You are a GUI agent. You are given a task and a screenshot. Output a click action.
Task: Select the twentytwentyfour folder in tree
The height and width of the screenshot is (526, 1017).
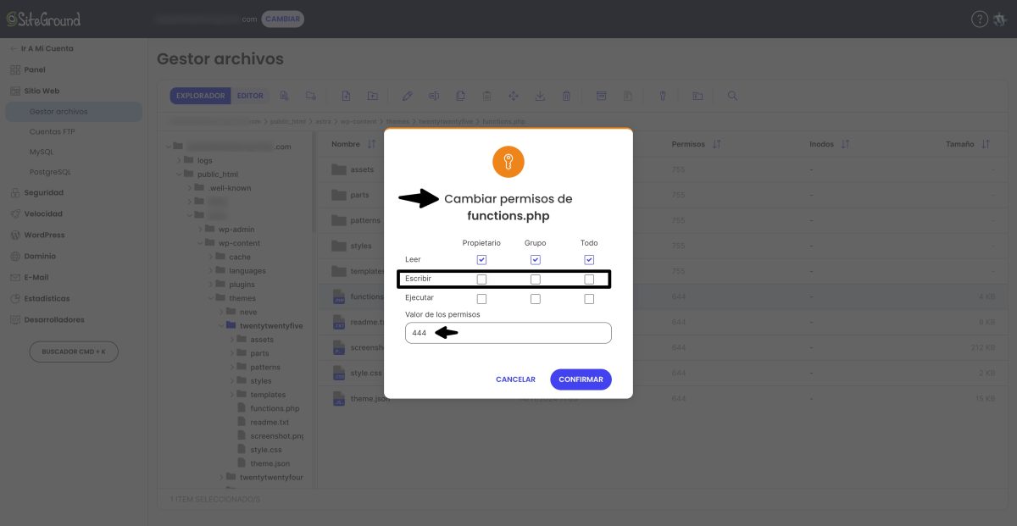click(x=271, y=477)
